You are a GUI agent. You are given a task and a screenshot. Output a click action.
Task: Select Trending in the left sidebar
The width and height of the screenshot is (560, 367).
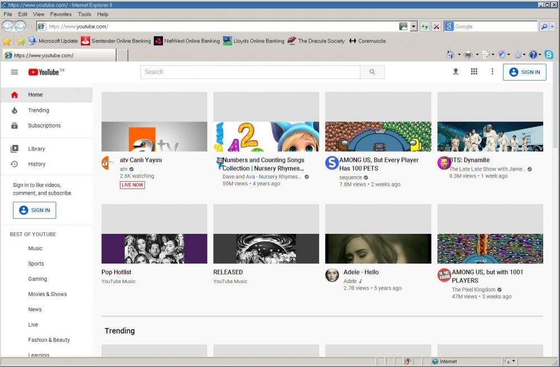[39, 110]
